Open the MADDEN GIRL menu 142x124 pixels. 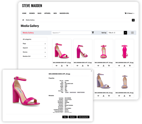coord(64,13)
